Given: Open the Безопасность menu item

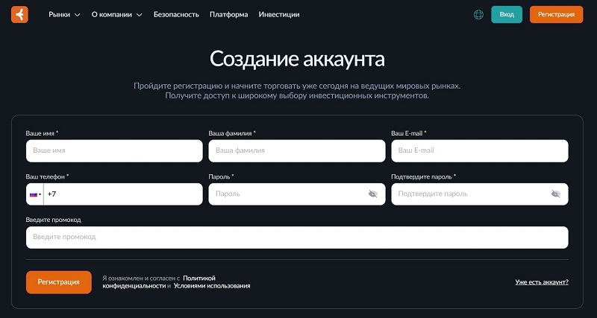Looking at the screenshot, I should [x=176, y=14].
